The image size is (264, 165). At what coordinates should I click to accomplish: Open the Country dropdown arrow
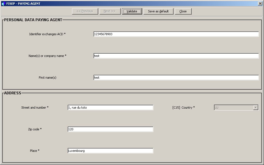[256, 108]
